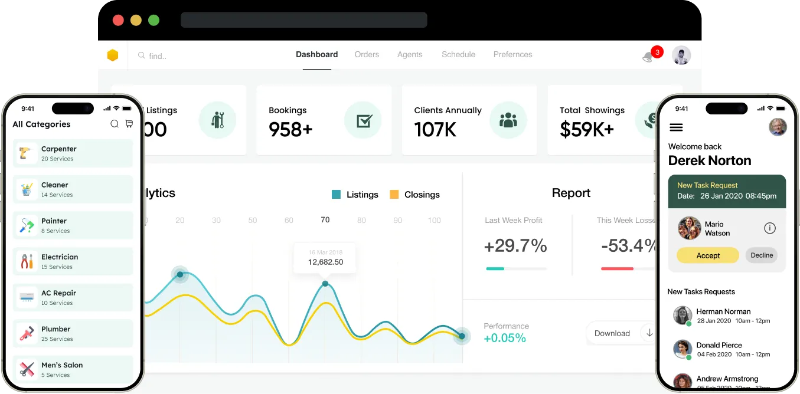Click the Cleaner bucket icon
The height and width of the screenshot is (394, 800).
pyautogui.click(x=26, y=189)
